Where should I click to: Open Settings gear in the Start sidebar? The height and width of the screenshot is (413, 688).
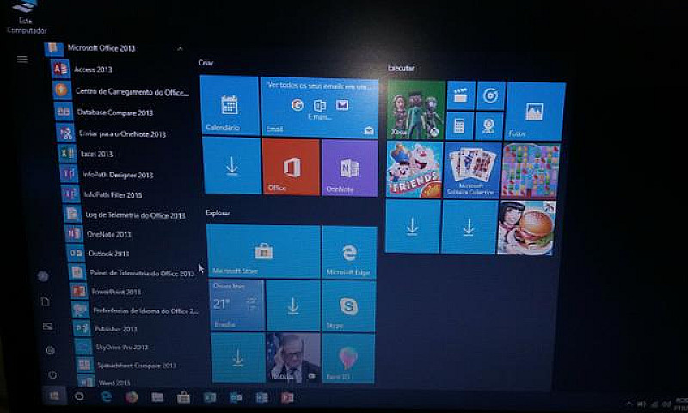pos(50,350)
